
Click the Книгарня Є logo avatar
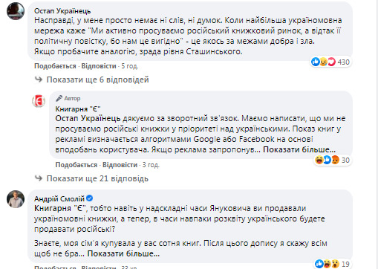click(x=39, y=101)
